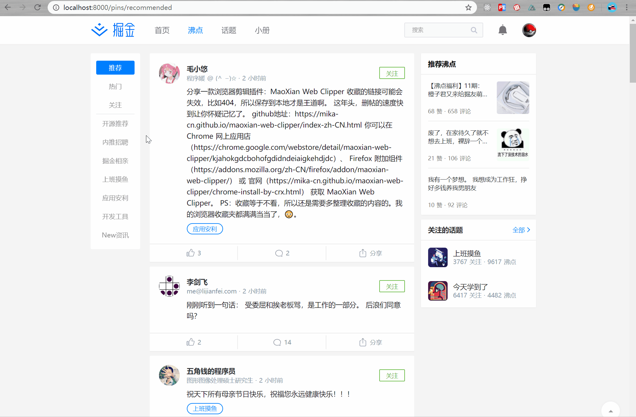This screenshot has width=636, height=417.
Task: Click share icon on 毛小悠's post
Action: [x=363, y=253]
